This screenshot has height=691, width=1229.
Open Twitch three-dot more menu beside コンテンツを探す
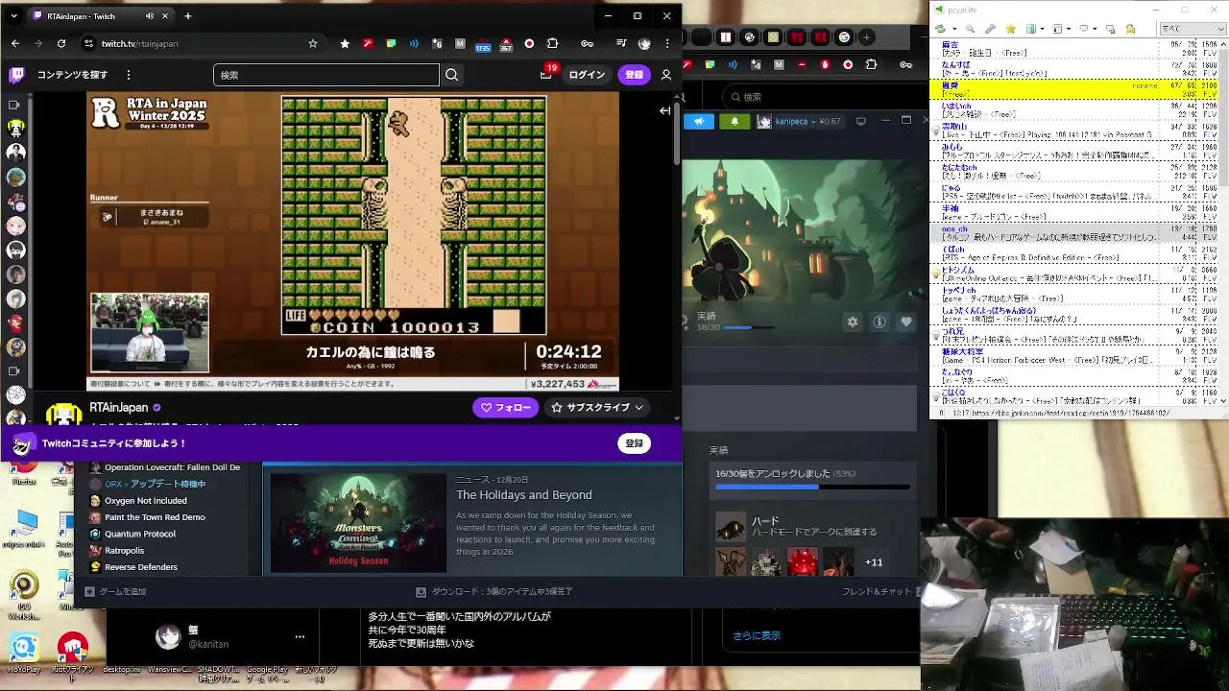pyautogui.click(x=129, y=75)
